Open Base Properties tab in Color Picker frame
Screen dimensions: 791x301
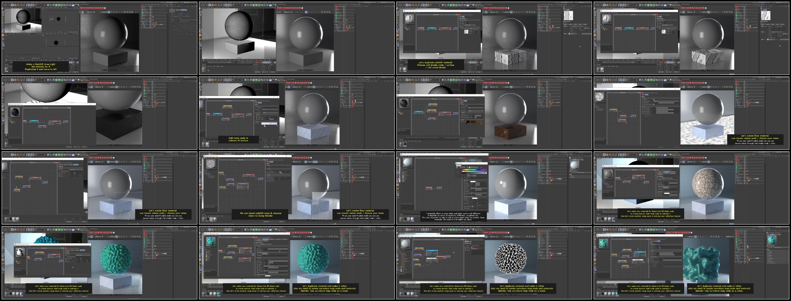472,160
